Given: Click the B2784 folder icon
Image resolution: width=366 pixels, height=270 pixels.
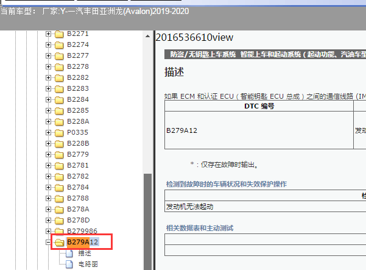Looking at the screenshot, I should [x=59, y=188].
